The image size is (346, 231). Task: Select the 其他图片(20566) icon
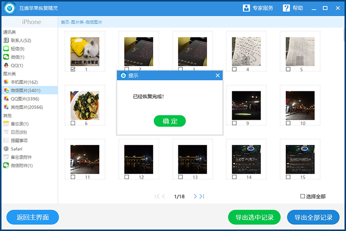6,107
